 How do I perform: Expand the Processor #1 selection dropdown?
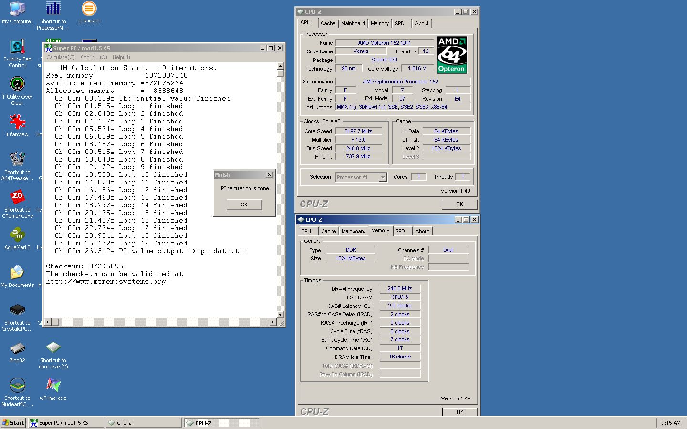(383, 177)
